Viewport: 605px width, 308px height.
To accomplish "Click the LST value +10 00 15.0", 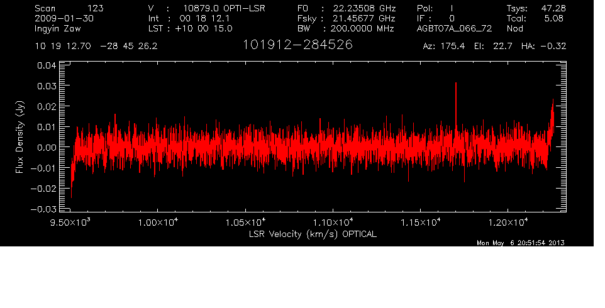I will coord(204,28).
